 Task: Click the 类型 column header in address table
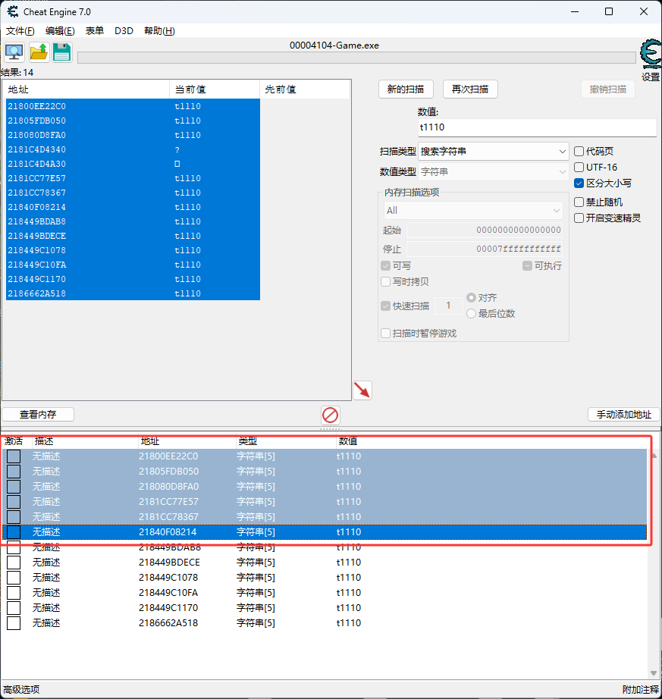point(285,441)
